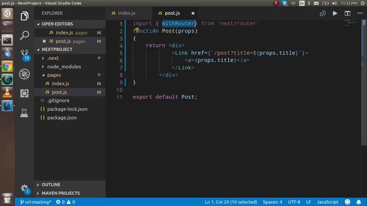The width and height of the screenshot is (367, 206).
Task: Collapse the Open Editors section
Action: coord(70,24)
